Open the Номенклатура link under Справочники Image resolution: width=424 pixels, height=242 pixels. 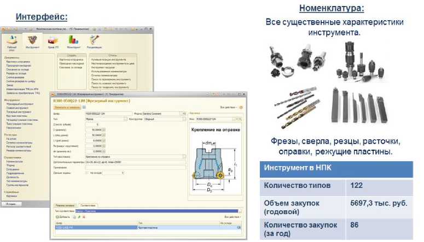pos(15,162)
